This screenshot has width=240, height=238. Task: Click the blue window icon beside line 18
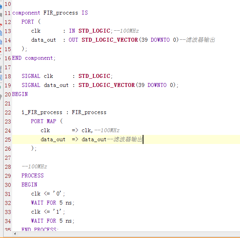(x=1, y=77)
